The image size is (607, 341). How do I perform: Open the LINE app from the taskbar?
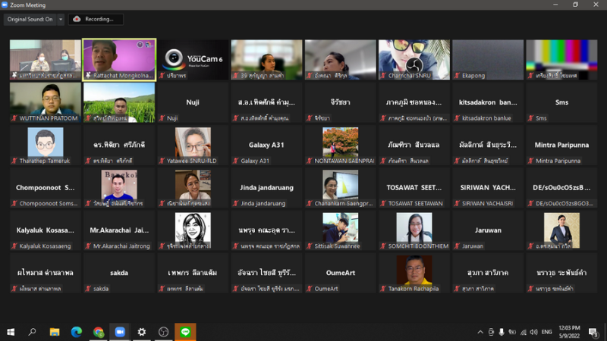pyautogui.click(x=185, y=332)
